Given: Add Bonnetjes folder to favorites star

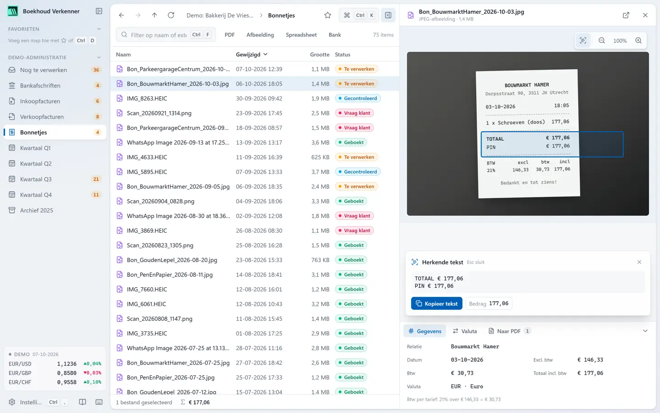Looking at the screenshot, I should (x=328, y=15).
